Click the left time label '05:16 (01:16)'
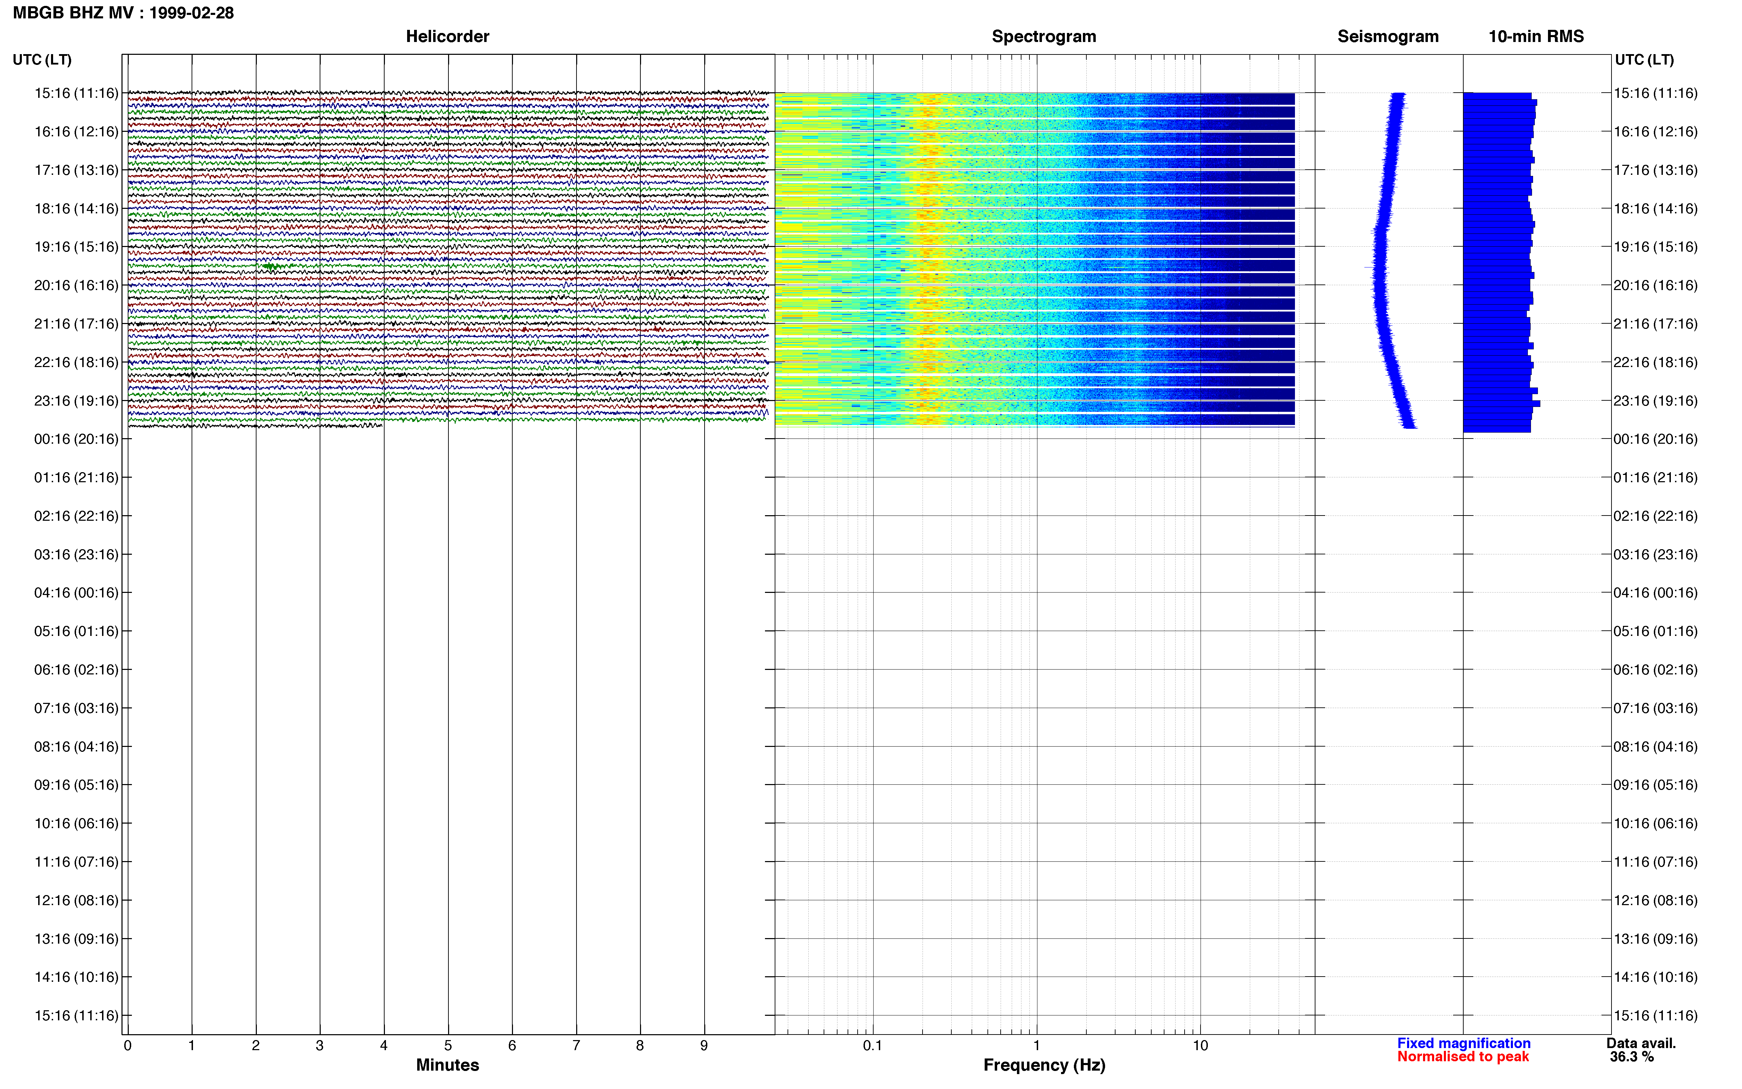 pyautogui.click(x=76, y=631)
